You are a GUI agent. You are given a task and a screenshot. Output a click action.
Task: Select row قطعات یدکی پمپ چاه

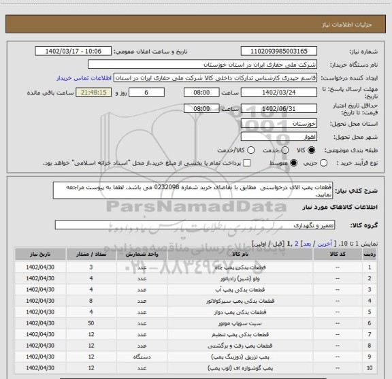coord(195,267)
